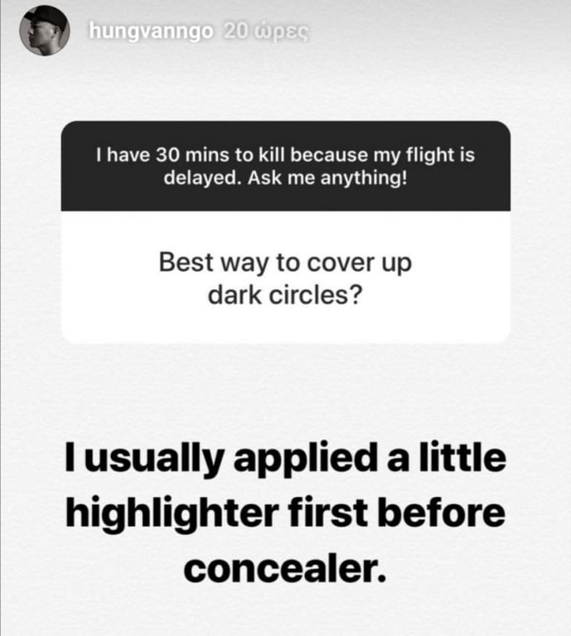Click the dark question sticker header
This screenshot has width=571, height=636.
286,166
